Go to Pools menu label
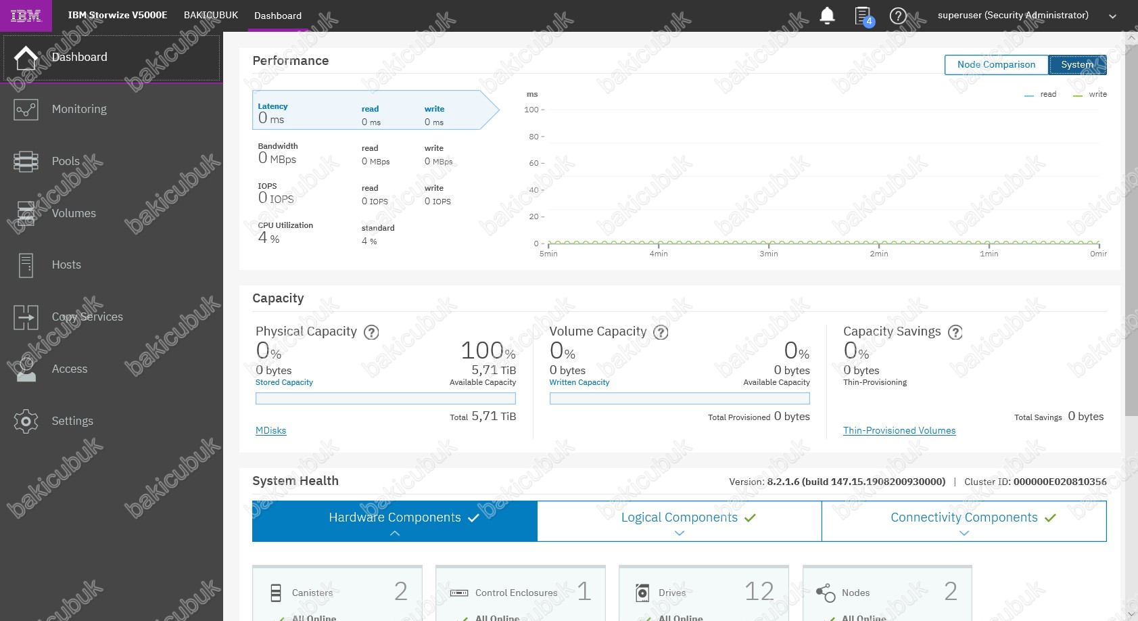The width and height of the screenshot is (1138, 621). click(66, 161)
